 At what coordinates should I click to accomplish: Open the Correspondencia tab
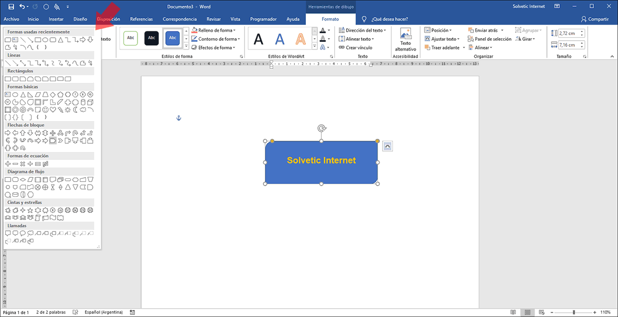pos(179,19)
